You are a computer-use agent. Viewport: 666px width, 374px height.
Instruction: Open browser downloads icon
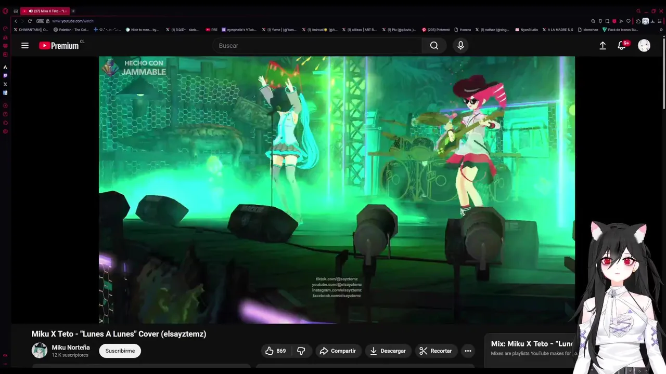652,21
